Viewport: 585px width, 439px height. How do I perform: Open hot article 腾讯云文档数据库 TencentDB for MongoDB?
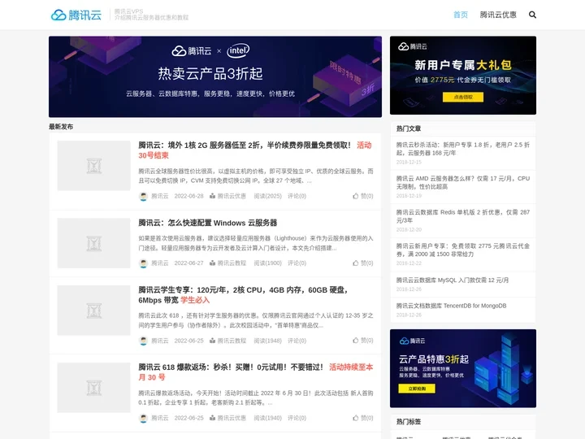[x=451, y=306]
